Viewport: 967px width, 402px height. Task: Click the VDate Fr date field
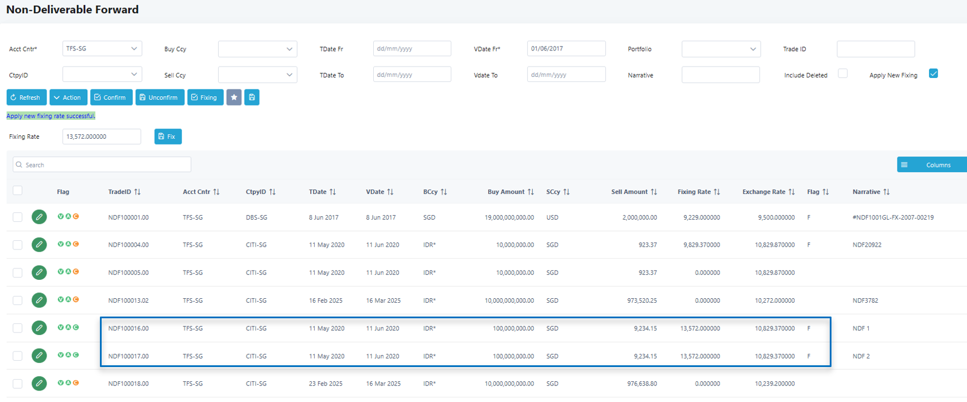coord(566,49)
